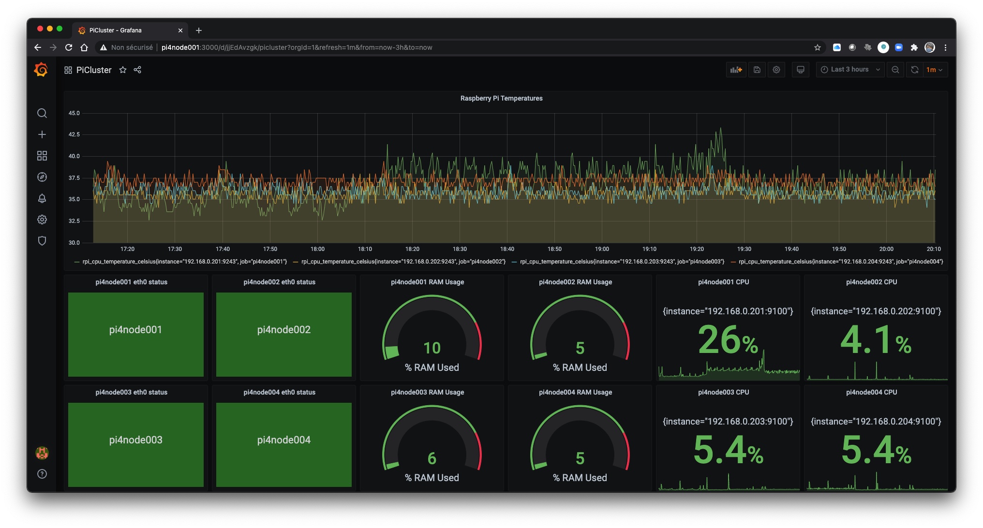Share the dashboard using the share icon
This screenshot has height=528, width=983.
point(137,70)
